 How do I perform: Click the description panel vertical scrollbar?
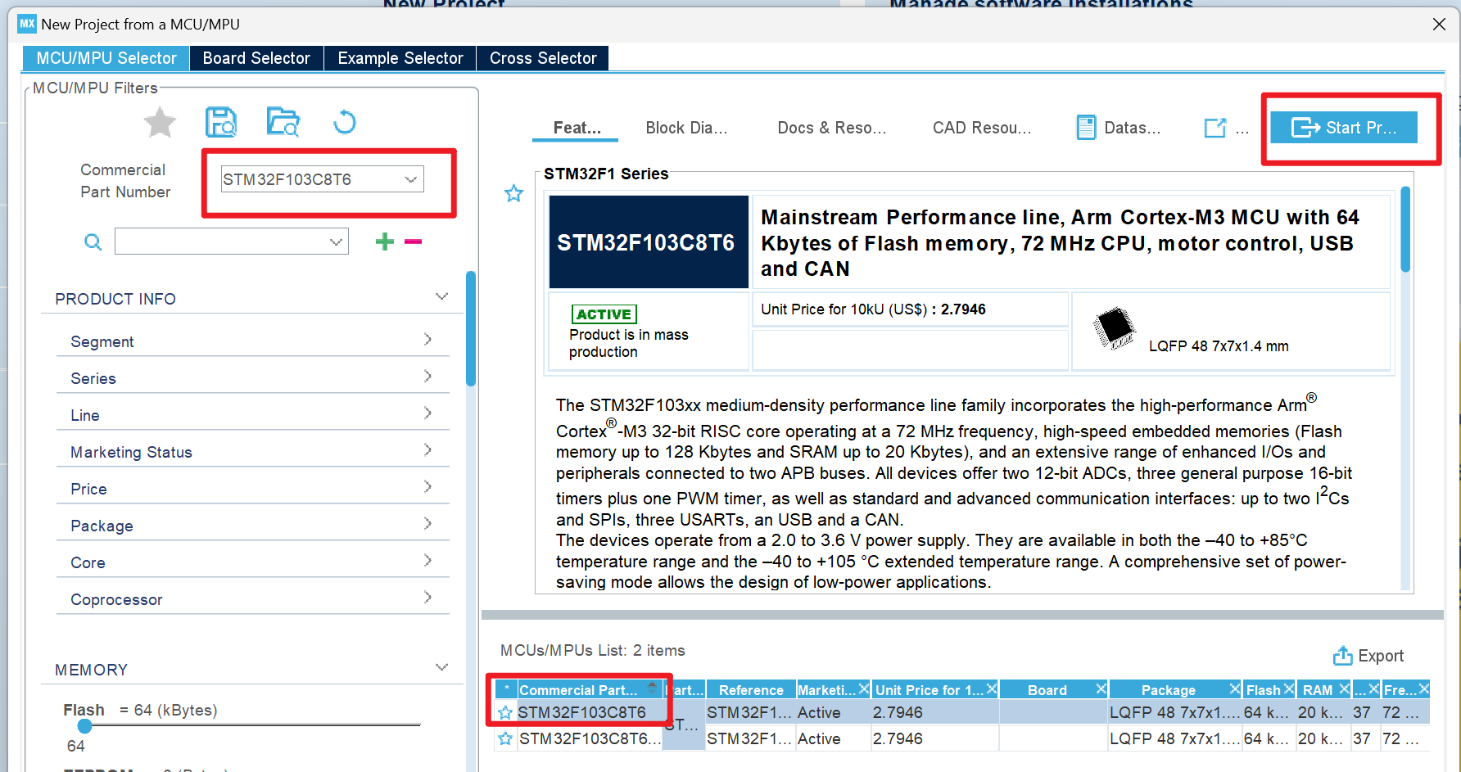[1405, 229]
